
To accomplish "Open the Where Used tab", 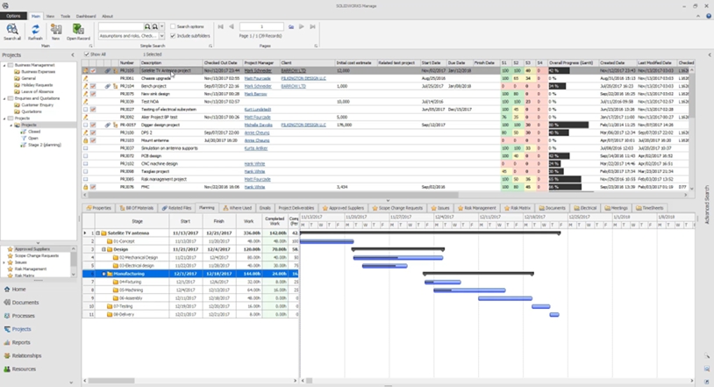I will (237, 208).
